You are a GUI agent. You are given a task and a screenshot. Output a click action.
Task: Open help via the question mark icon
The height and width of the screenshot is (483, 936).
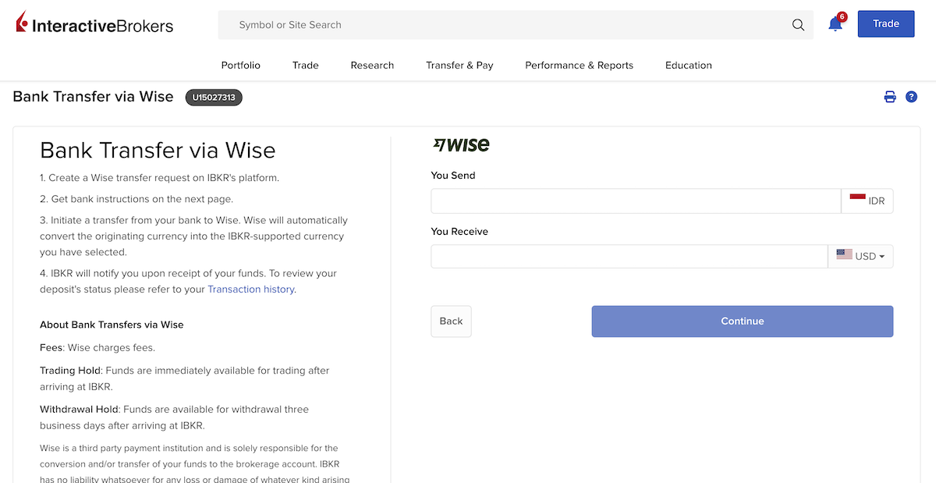click(x=911, y=97)
